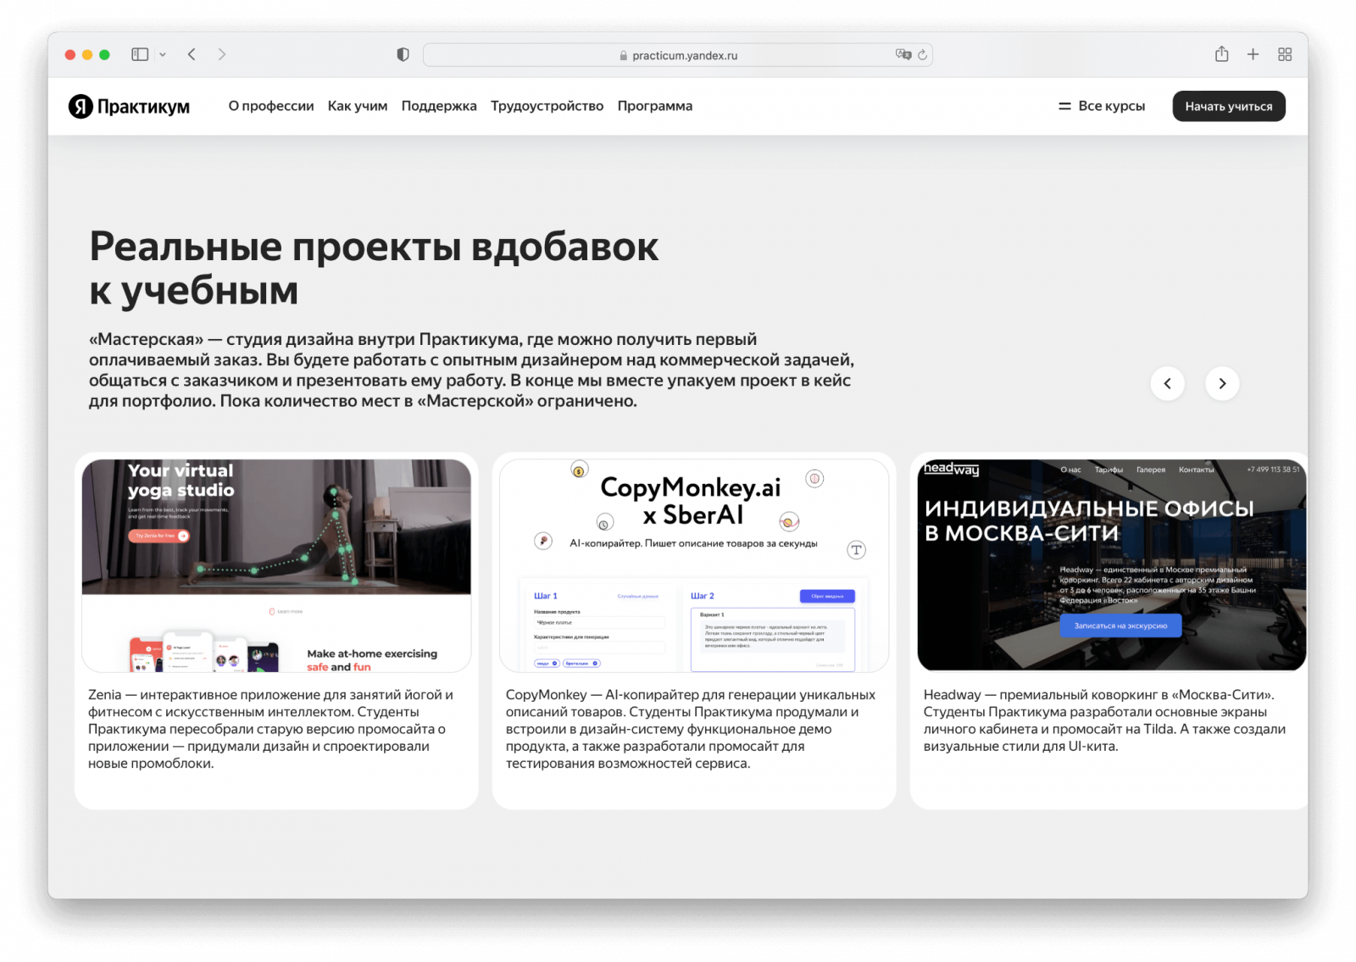
Task: Open privacy shield report icon
Action: pyautogui.click(x=403, y=54)
